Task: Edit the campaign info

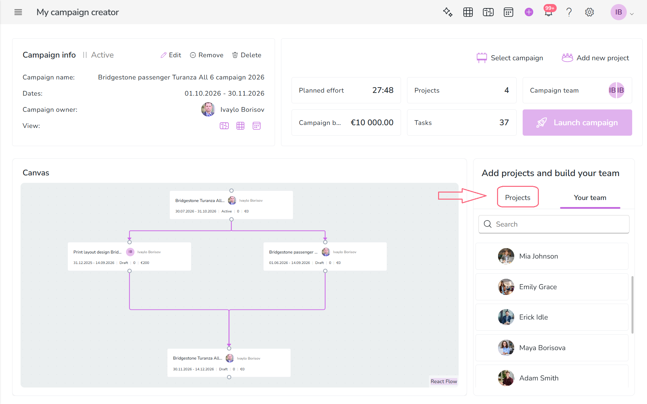Action: pos(171,55)
